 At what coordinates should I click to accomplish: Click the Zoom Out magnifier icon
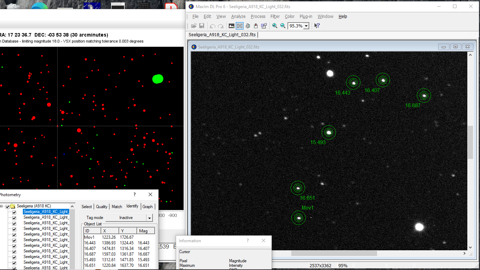pyautogui.click(x=283, y=26)
